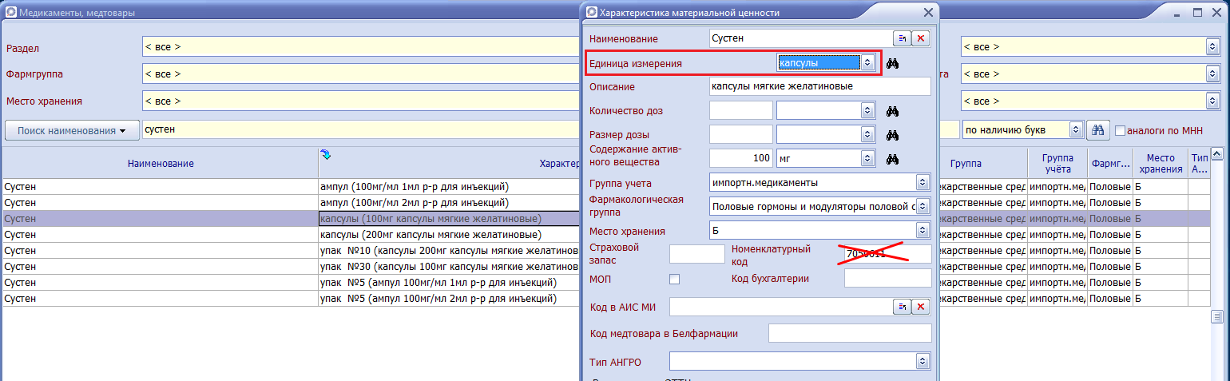Toggle the МОП checkbox
Viewport: 1230px width, 381px height.
tap(674, 279)
